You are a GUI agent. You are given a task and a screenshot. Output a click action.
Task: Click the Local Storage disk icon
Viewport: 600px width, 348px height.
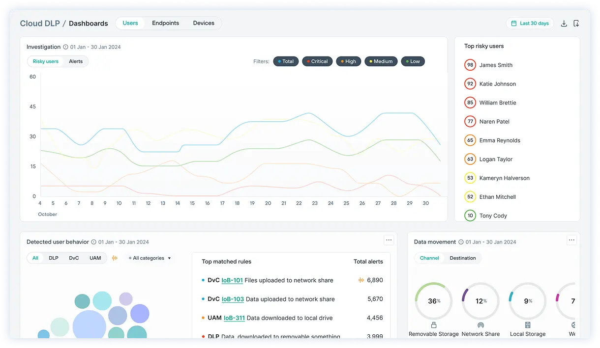pyautogui.click(x=528, y=325)
